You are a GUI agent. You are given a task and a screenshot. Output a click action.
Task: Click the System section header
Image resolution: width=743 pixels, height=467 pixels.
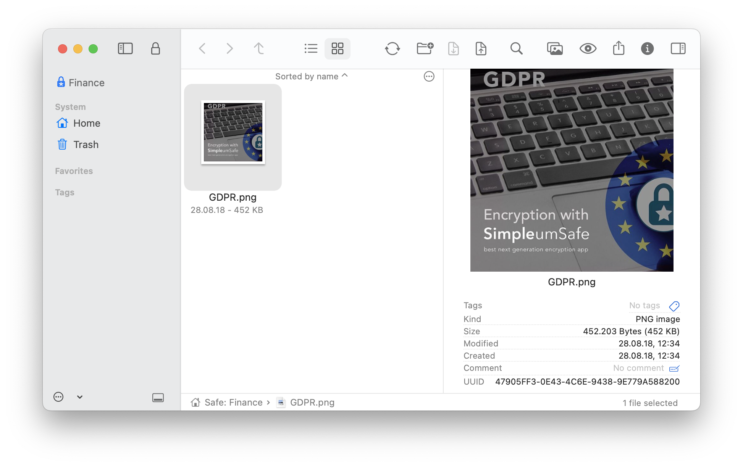70,107
